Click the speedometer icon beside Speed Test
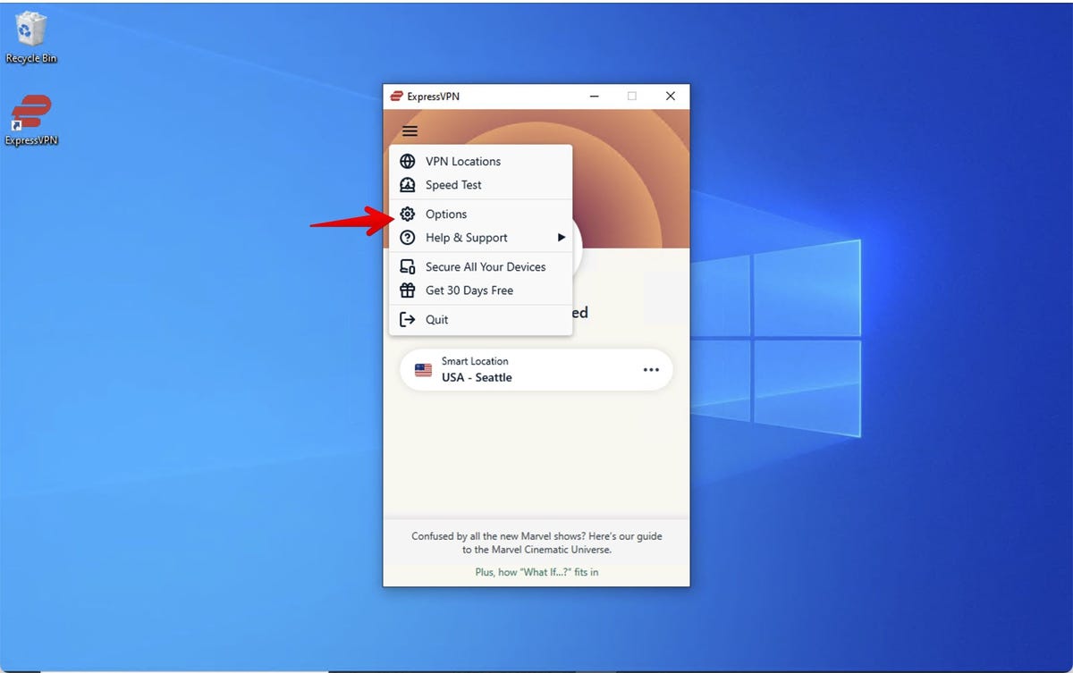Image resolution: width=1073 pixels, height=673 pixels. [408, 185]
